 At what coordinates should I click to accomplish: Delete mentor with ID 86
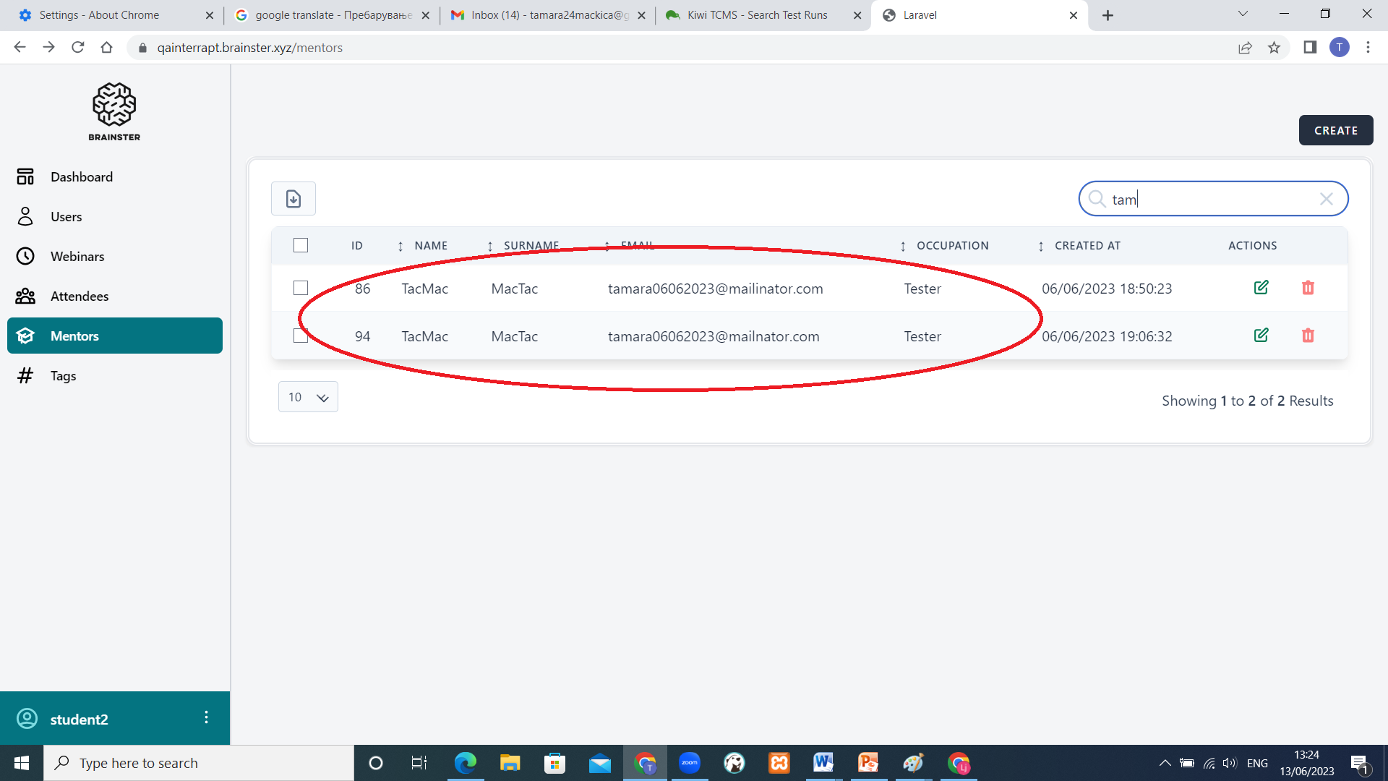tap(1308, 288)
